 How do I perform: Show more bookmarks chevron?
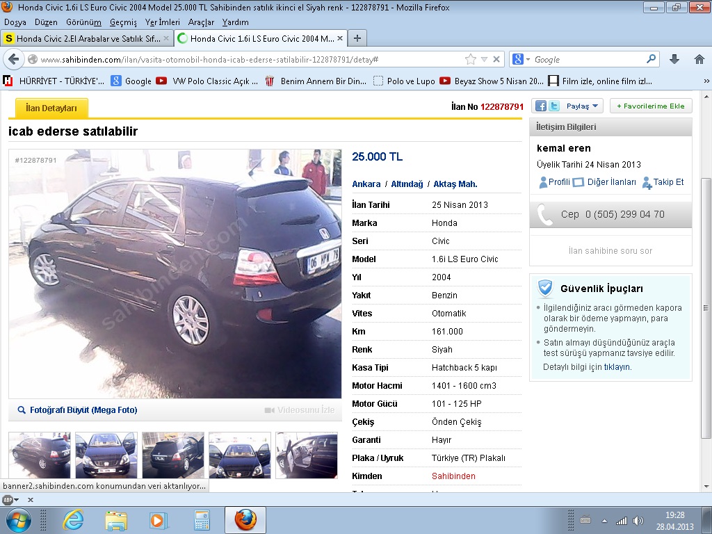click(x=706, y=81)
